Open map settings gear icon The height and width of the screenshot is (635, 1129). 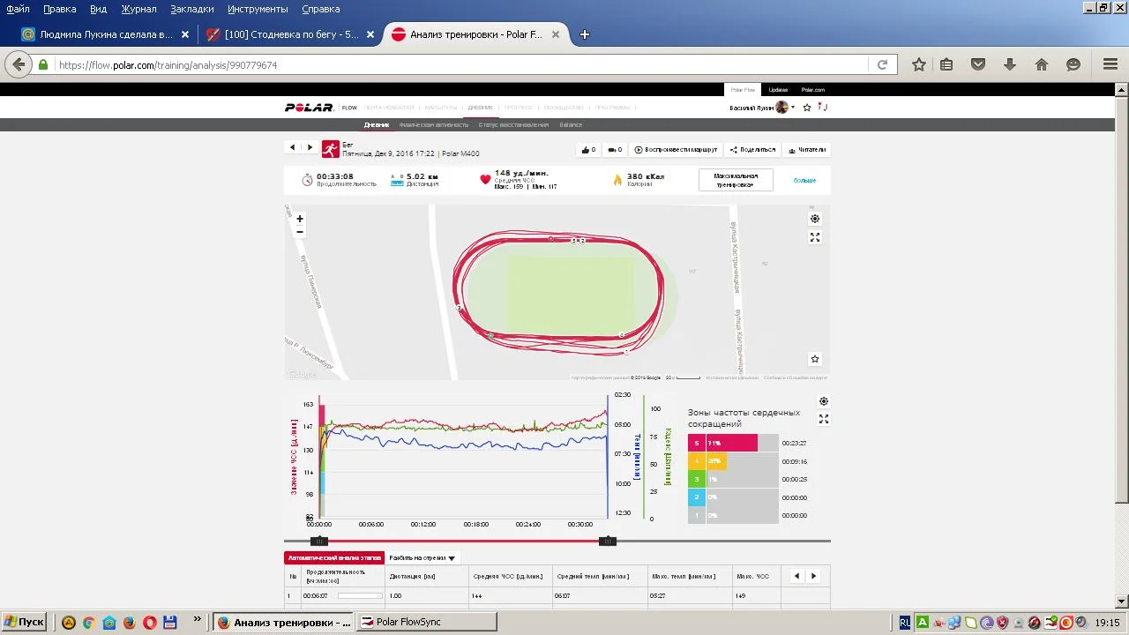point(815,219)
